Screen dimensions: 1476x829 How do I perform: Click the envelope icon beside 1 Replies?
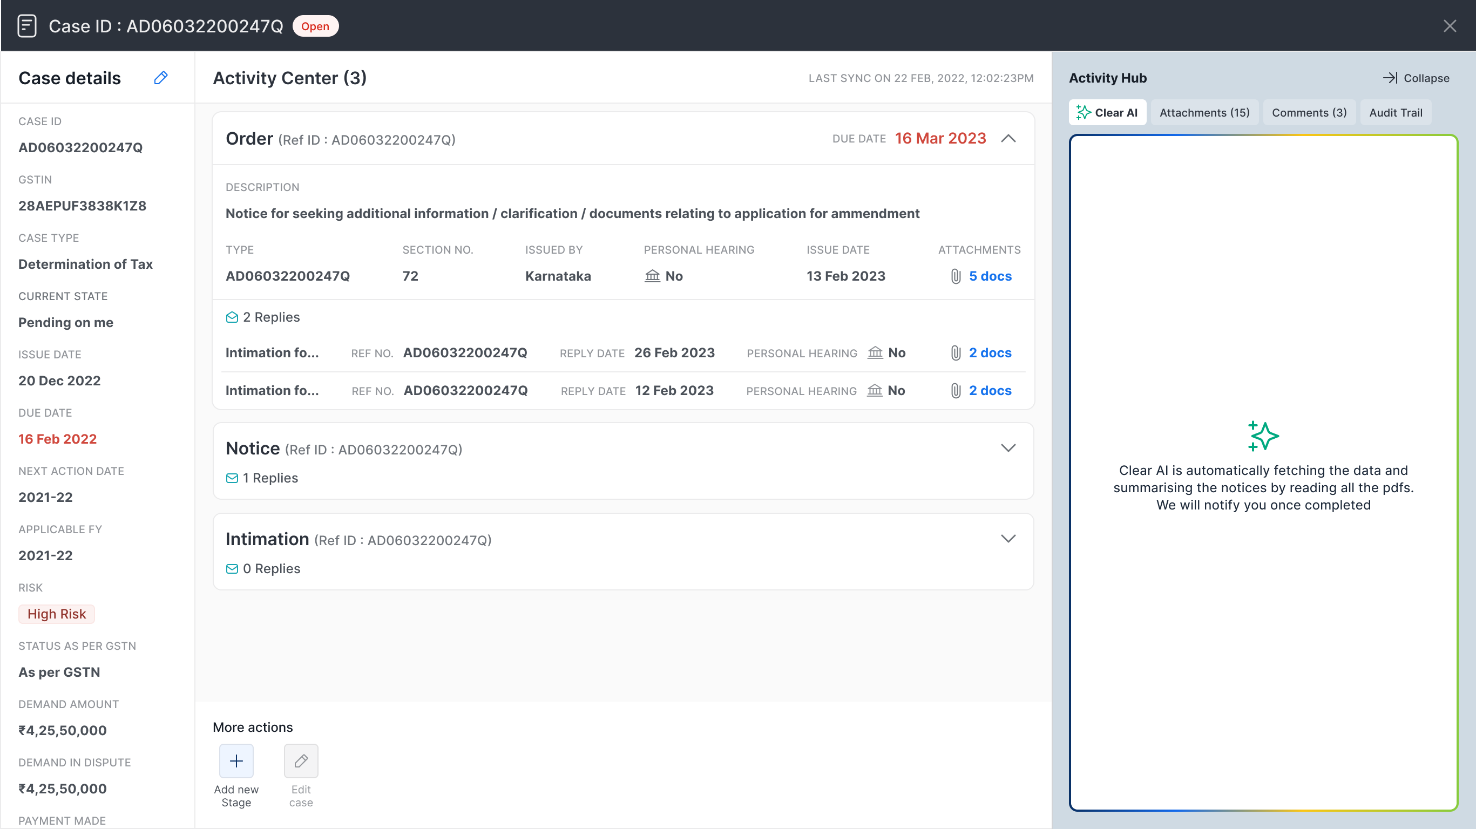[232, 478]
